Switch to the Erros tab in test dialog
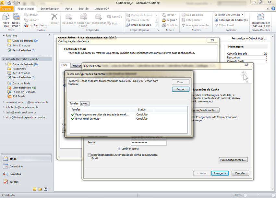 pos(84,104)
